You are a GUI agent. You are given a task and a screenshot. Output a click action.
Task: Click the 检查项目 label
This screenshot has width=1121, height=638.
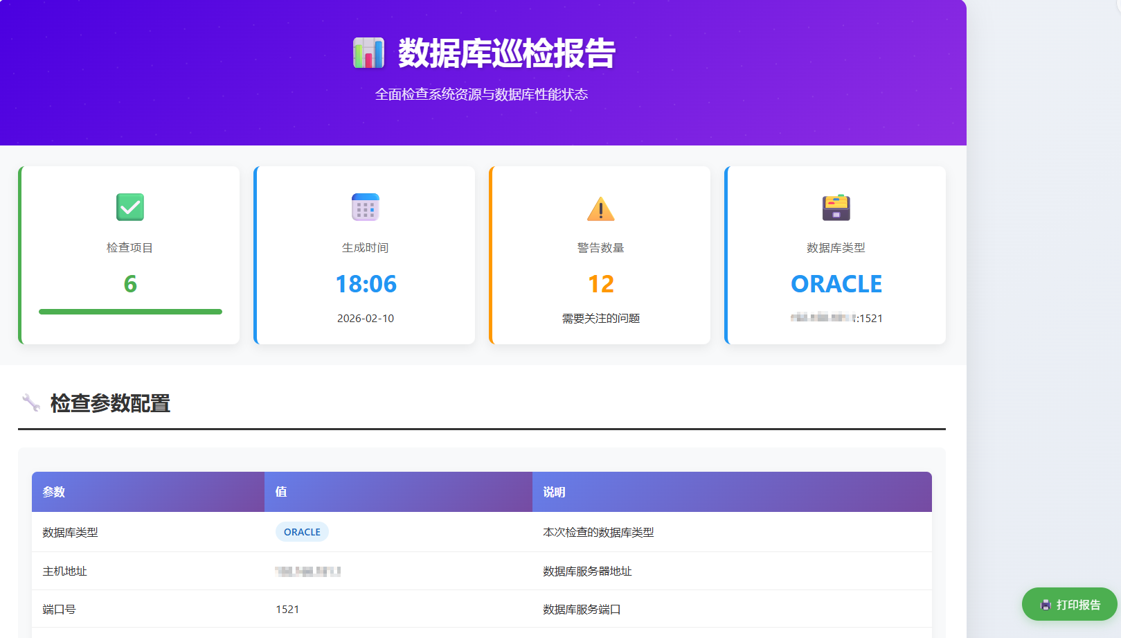point(130,248)
